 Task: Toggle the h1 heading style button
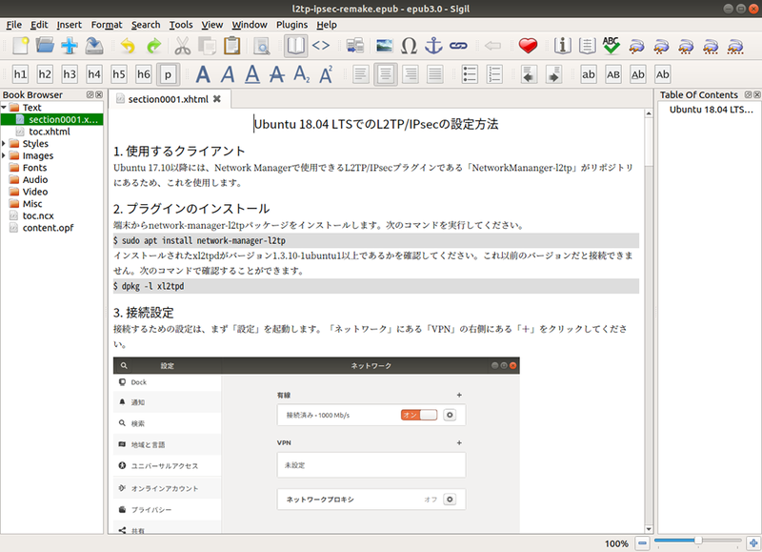point(20,74)
